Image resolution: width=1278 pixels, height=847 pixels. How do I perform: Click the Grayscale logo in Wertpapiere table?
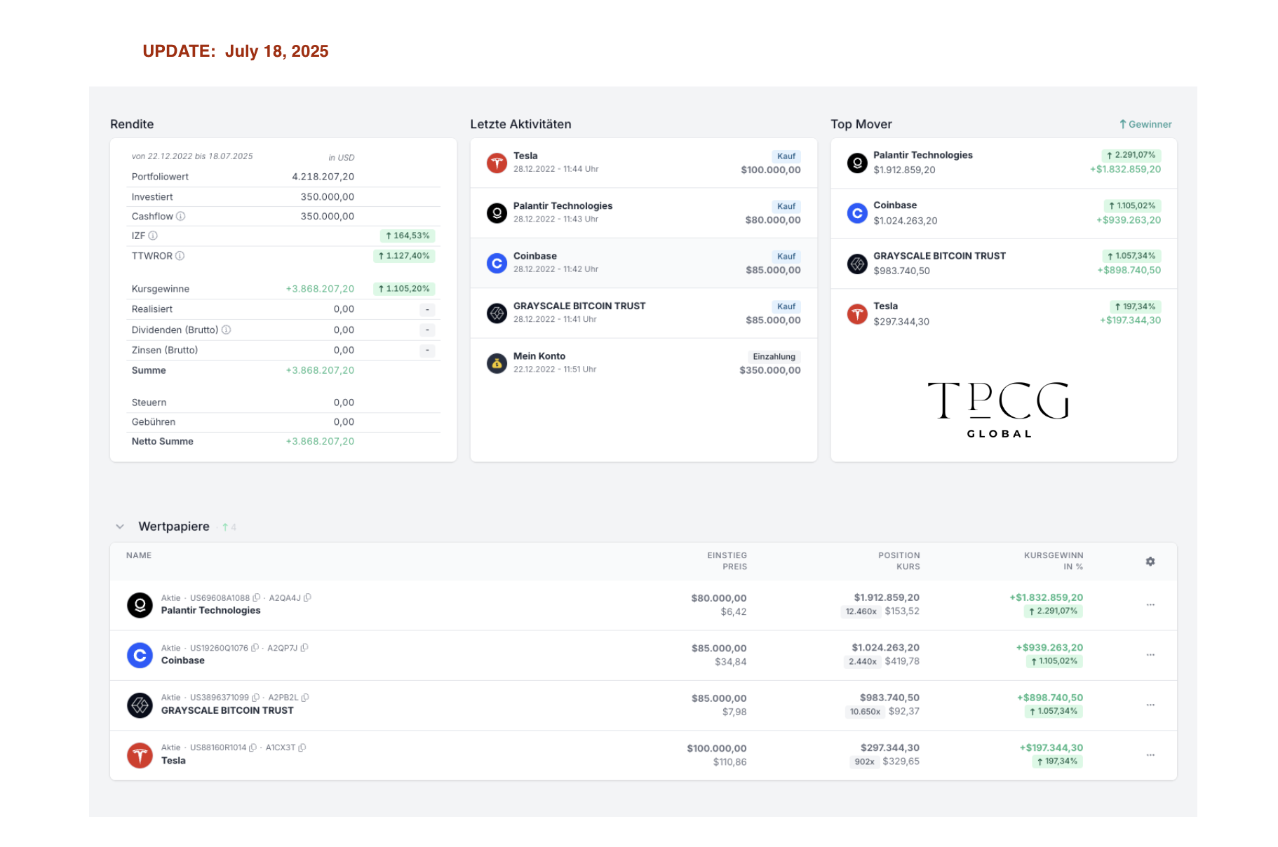pos(140,705)
